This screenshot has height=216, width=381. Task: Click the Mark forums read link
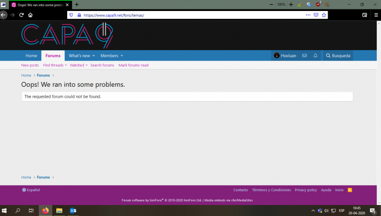pyautogui.click(x=133, y=65)
